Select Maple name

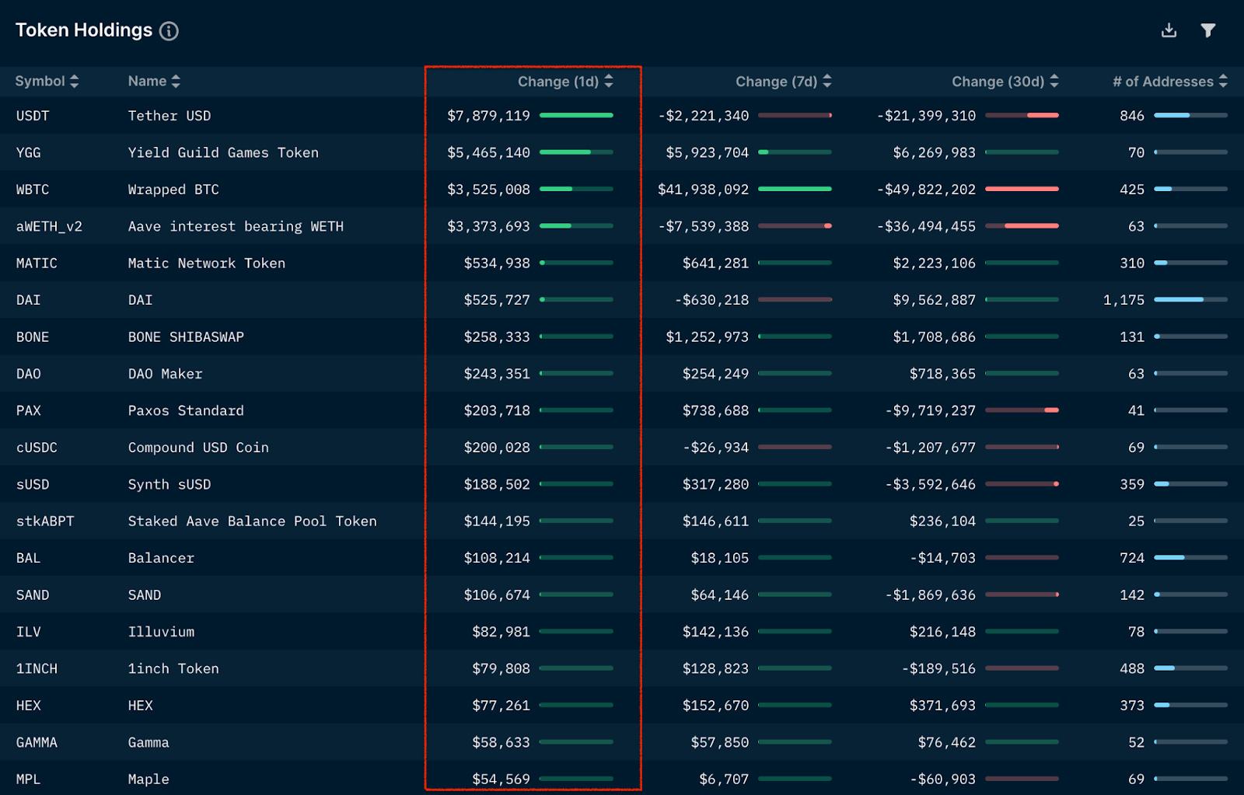[x=149, y=779]
